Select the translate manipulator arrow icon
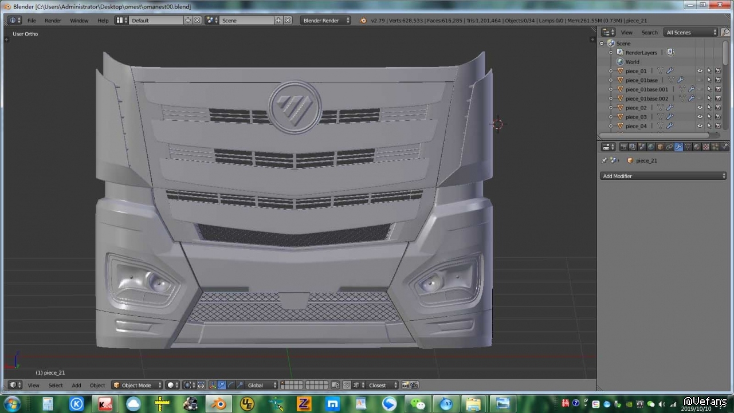 [x=222, y=386]
